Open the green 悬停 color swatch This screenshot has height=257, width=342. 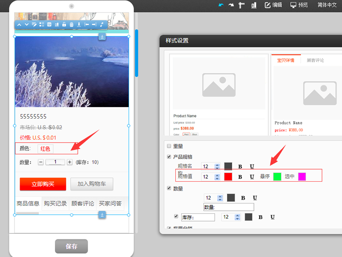coord(277,176)
